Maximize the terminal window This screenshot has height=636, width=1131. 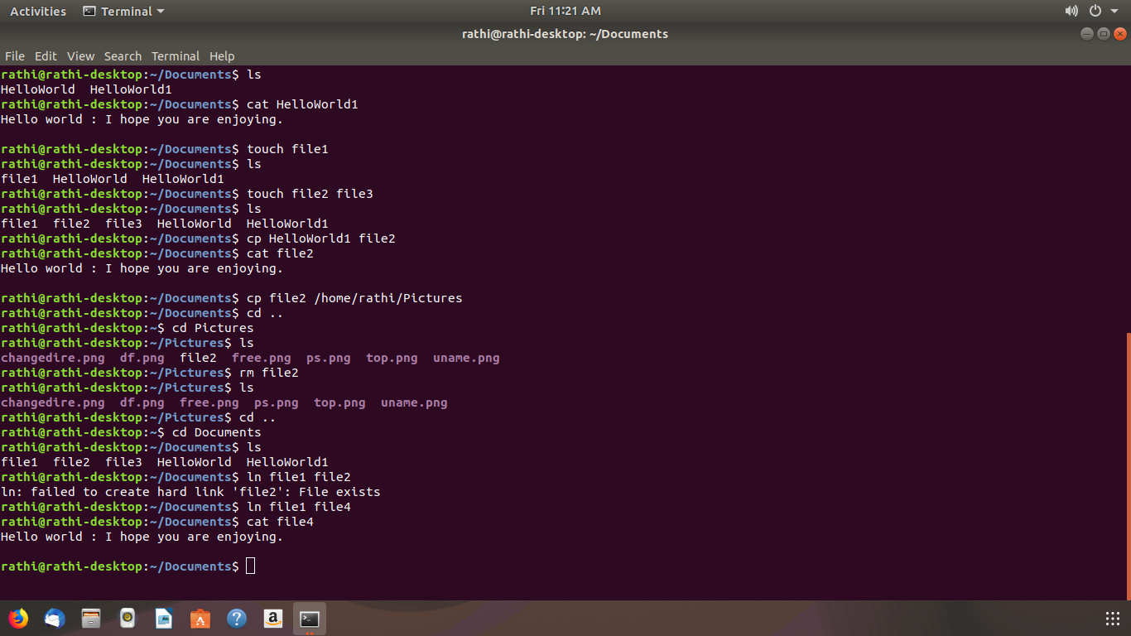coord(1104,34)
